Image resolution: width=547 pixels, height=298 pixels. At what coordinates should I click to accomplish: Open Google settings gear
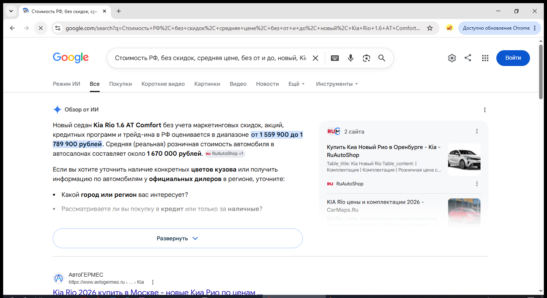coord(452,58)
